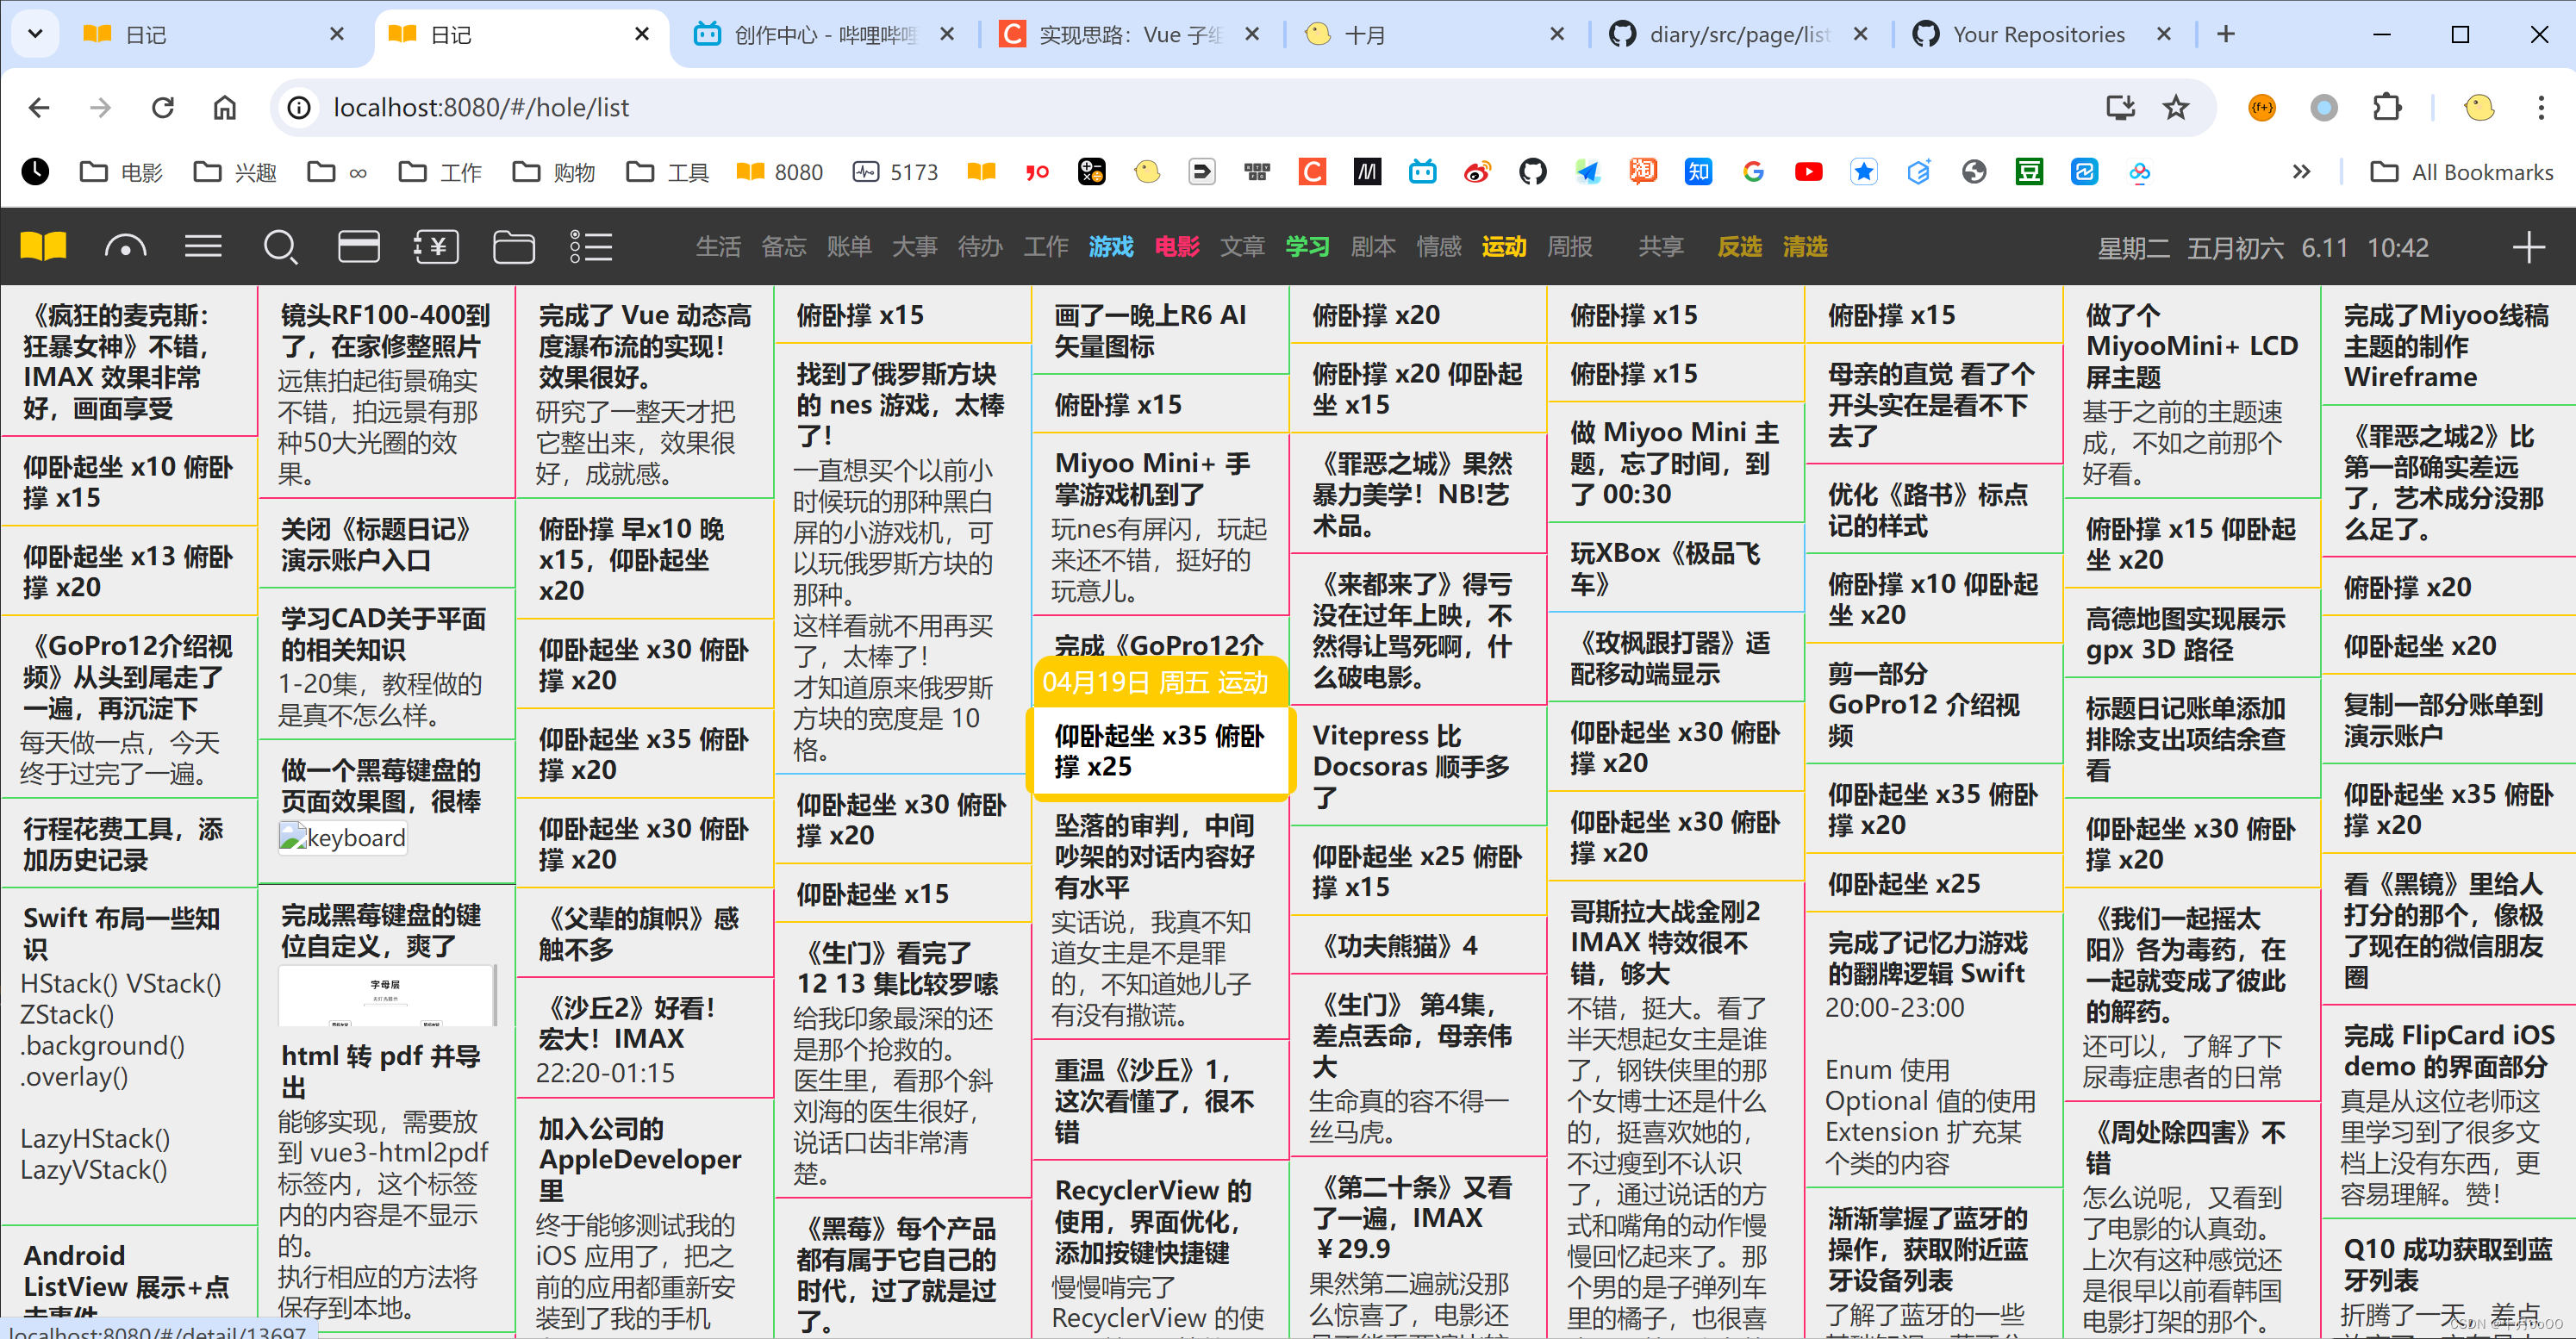Image resolution: width=2576 pixels, height=1339 pixels.
Task: Toggle 电影 category filter
Action: (x=1177, y=247)
